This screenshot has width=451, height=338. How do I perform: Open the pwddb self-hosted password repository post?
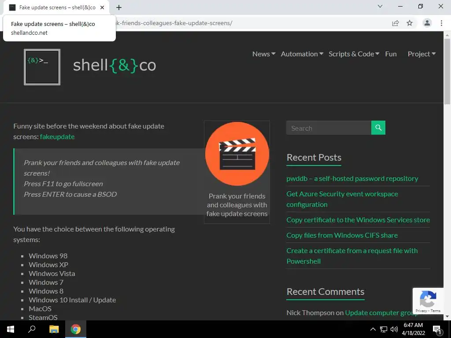coord(352,179)
